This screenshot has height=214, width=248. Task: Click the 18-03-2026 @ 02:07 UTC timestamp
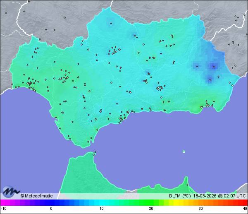(x=219, y=196)
